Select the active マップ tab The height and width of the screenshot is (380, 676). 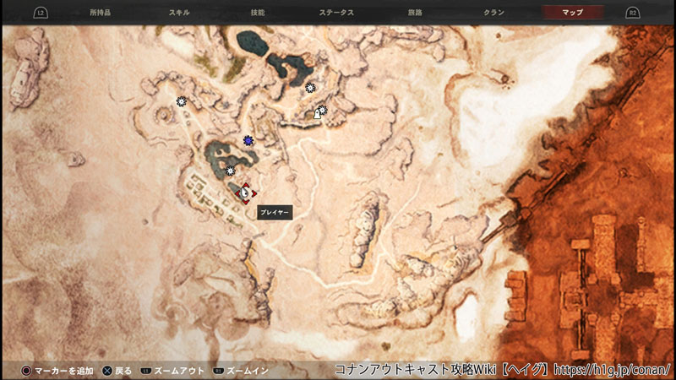(x=572, y=13)
